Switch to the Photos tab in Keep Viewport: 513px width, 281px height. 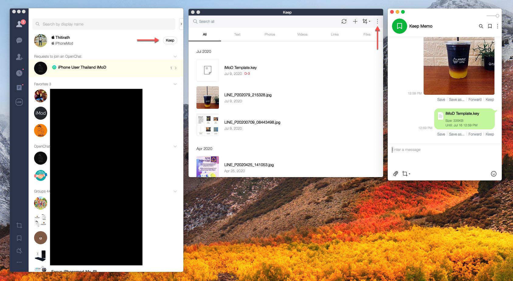click(x=269, y=34)
